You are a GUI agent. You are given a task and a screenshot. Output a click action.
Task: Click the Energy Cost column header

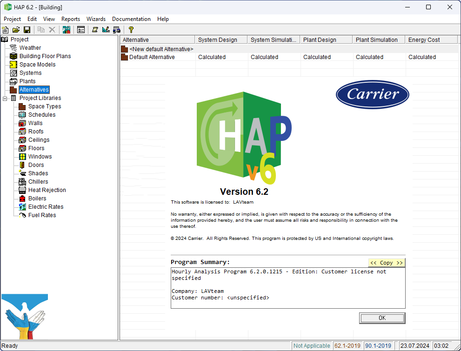tap(431, 40)
